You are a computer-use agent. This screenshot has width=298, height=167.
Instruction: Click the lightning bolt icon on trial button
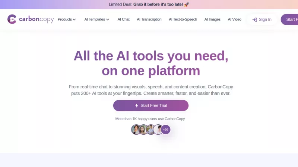coord(136,105)
